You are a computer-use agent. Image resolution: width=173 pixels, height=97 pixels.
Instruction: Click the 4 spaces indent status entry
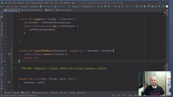pos(130,95)
